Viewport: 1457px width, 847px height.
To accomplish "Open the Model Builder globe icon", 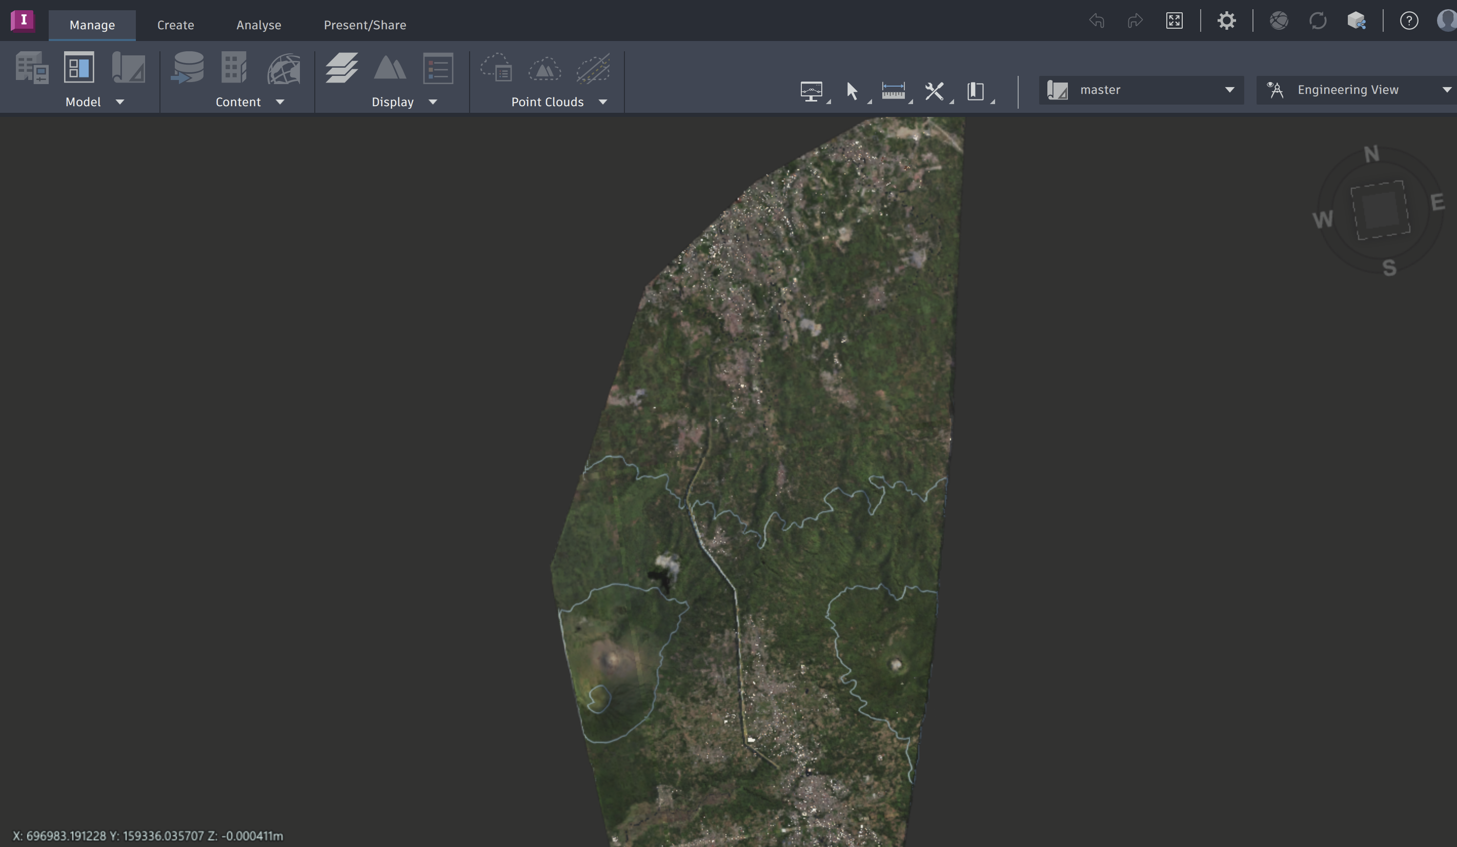I will [284, 69].
